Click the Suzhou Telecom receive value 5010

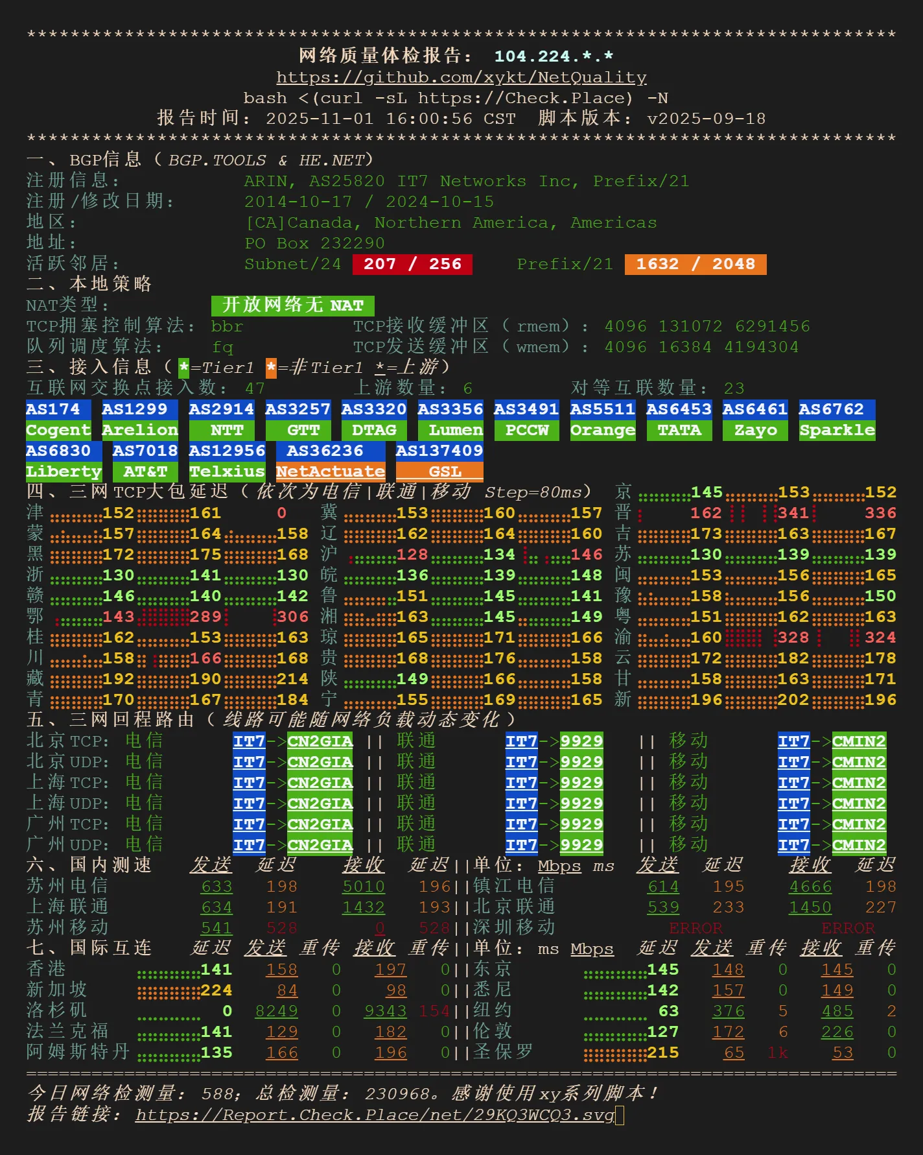364,887
